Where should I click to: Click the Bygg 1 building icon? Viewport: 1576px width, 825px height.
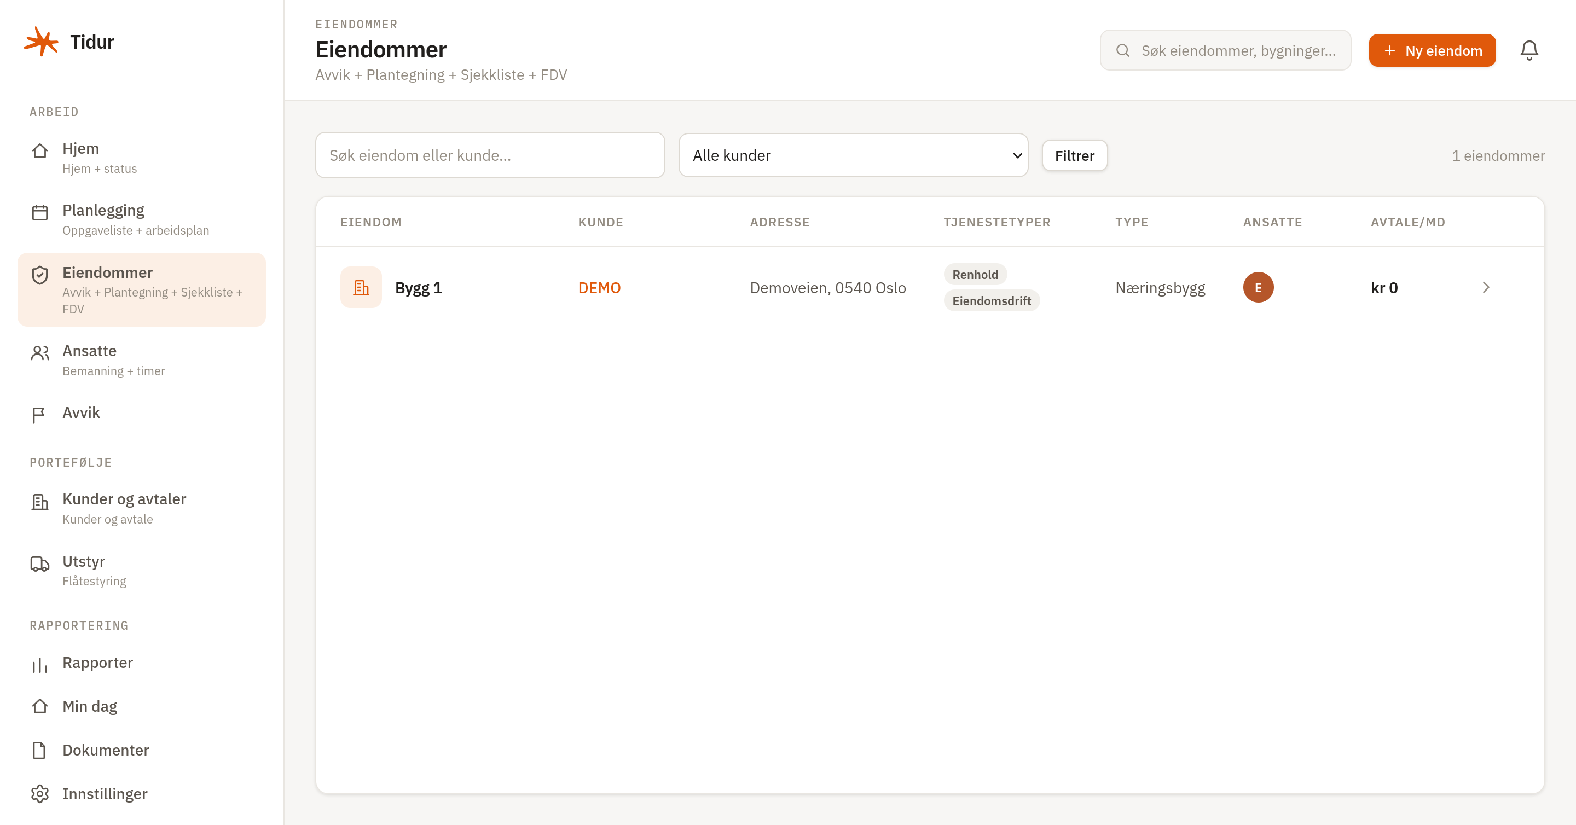point(361,287)
